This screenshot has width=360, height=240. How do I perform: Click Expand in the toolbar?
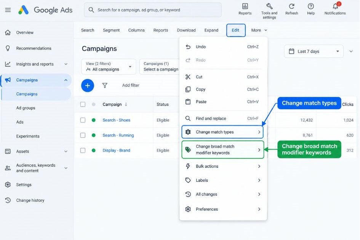pos(211,30)
